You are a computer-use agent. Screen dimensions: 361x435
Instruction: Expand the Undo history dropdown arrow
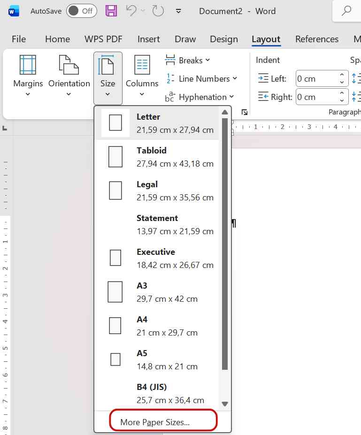(x=143, y=11)
